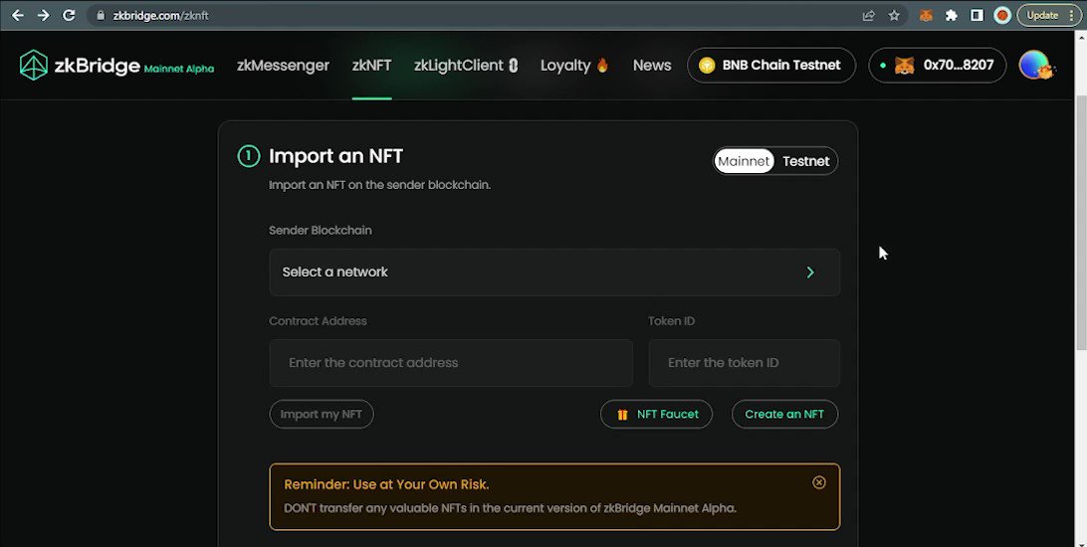Screen dimensions: 1087x547
Task: Open the zkLightClient tab
Action: (466, 66)
